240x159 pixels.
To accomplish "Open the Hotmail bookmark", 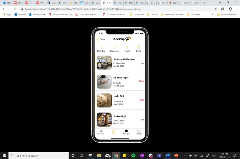I will click(20, 15).
